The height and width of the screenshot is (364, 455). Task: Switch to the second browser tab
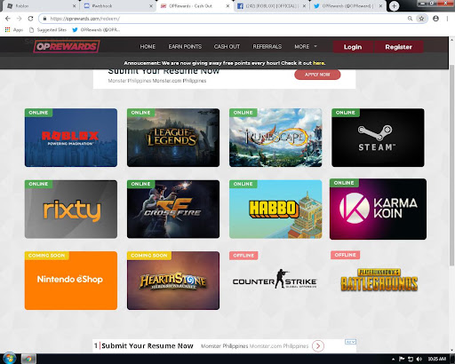(118, 6)
